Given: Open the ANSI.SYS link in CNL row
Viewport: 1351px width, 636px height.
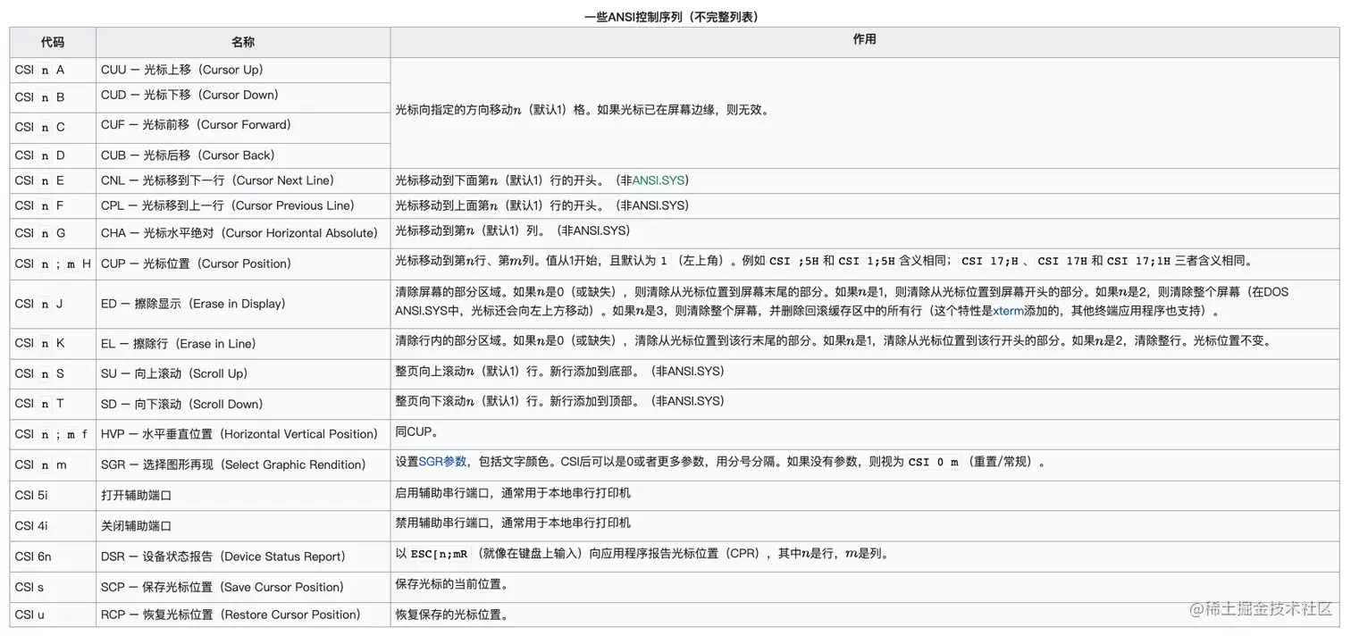Looking at the screenshot, I should [659, 180].
